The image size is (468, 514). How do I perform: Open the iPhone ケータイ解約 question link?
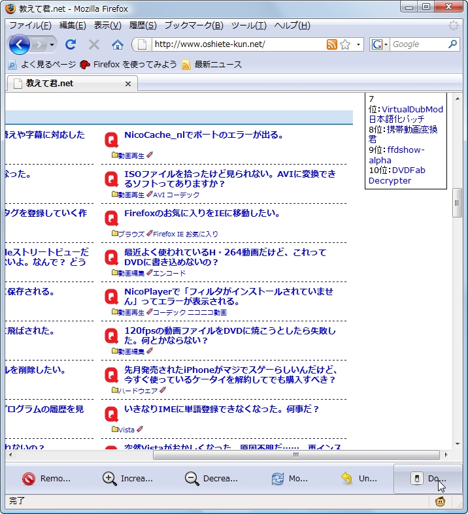coord(231,375)
